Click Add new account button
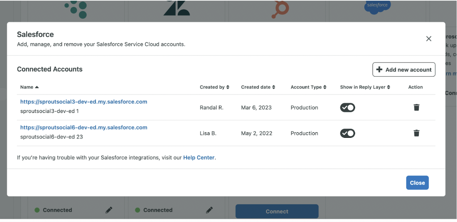 point(404,69)
